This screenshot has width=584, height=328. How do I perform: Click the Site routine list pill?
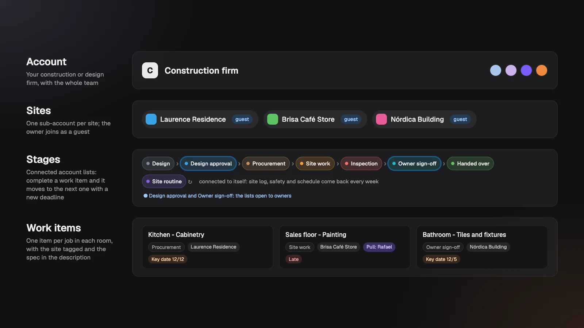164,181
